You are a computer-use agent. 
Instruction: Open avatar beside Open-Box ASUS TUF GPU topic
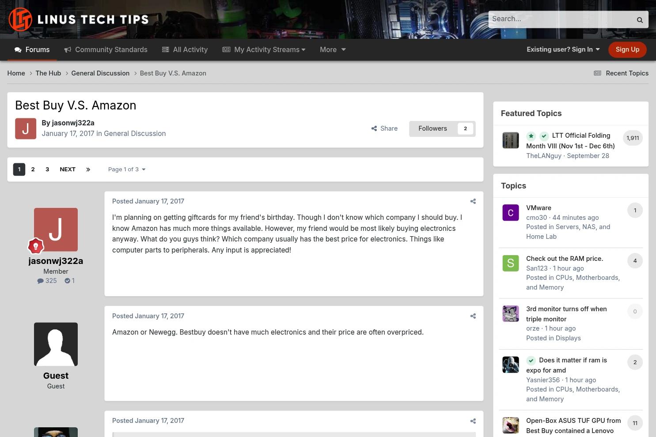[x=511, y=426]
